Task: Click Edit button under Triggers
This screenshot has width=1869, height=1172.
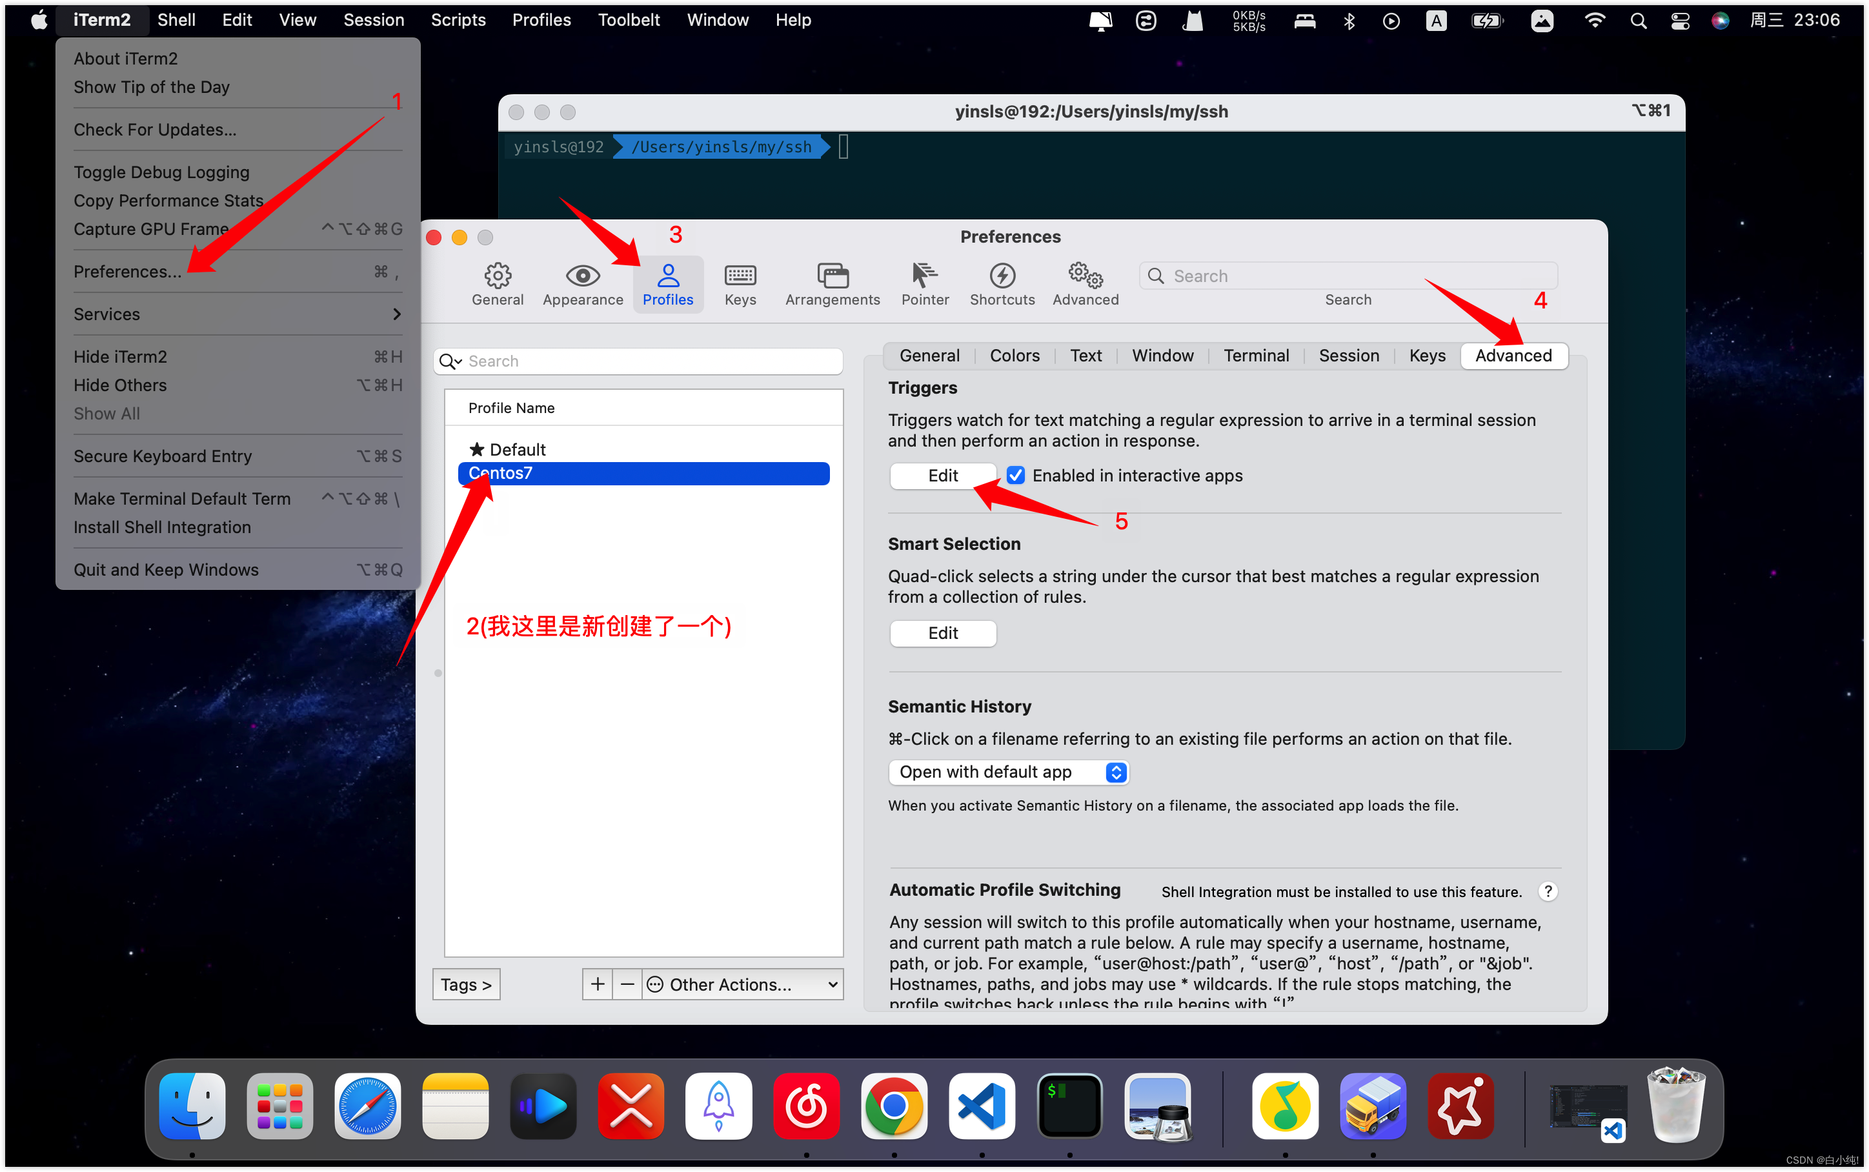Action: [x=943, y=475]
